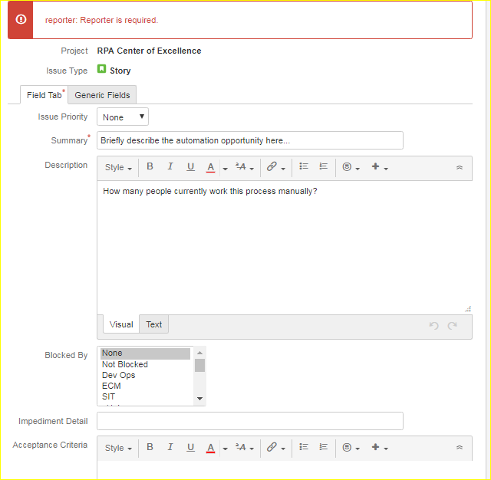Expand Style dropdown in Description toolbar
This screenshot has height=480, width=491.
point(118,167)
